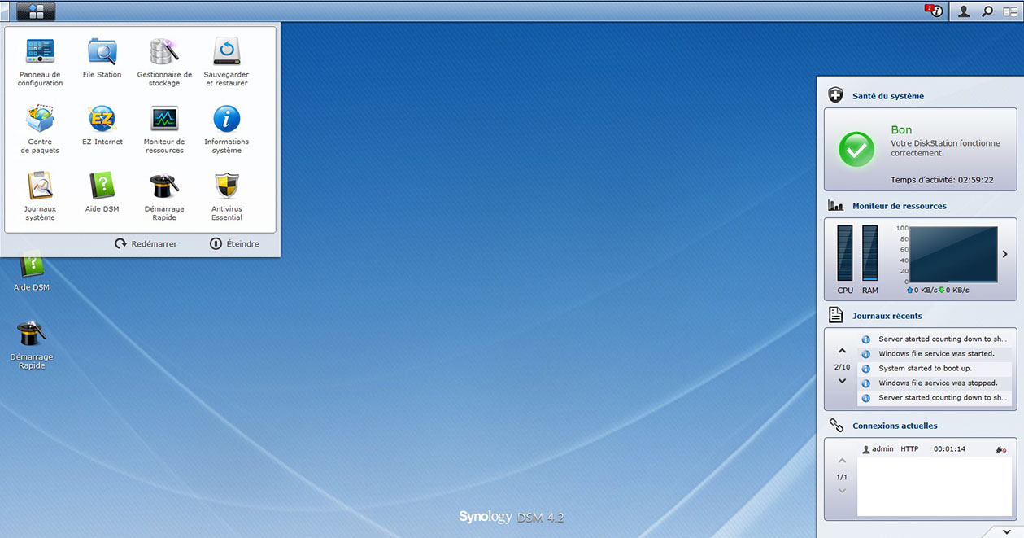Toggle the widgets panel icon

click(1010, 11)
